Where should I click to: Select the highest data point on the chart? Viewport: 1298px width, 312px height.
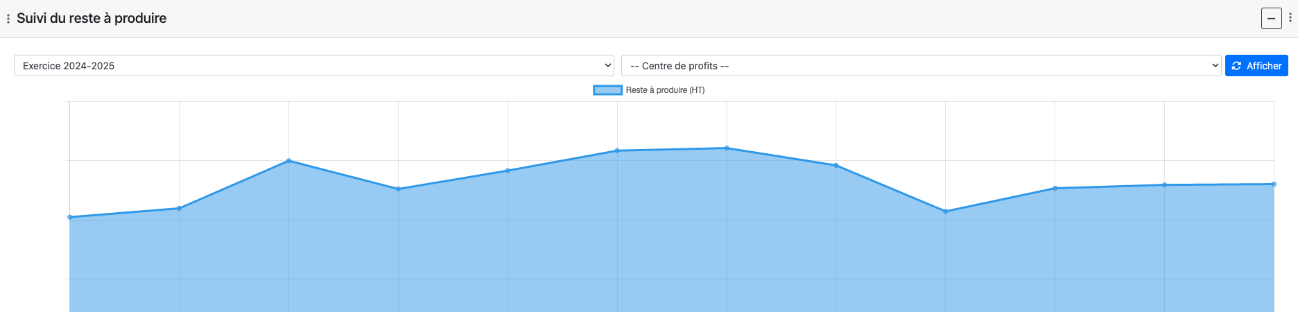click(727, 148)
